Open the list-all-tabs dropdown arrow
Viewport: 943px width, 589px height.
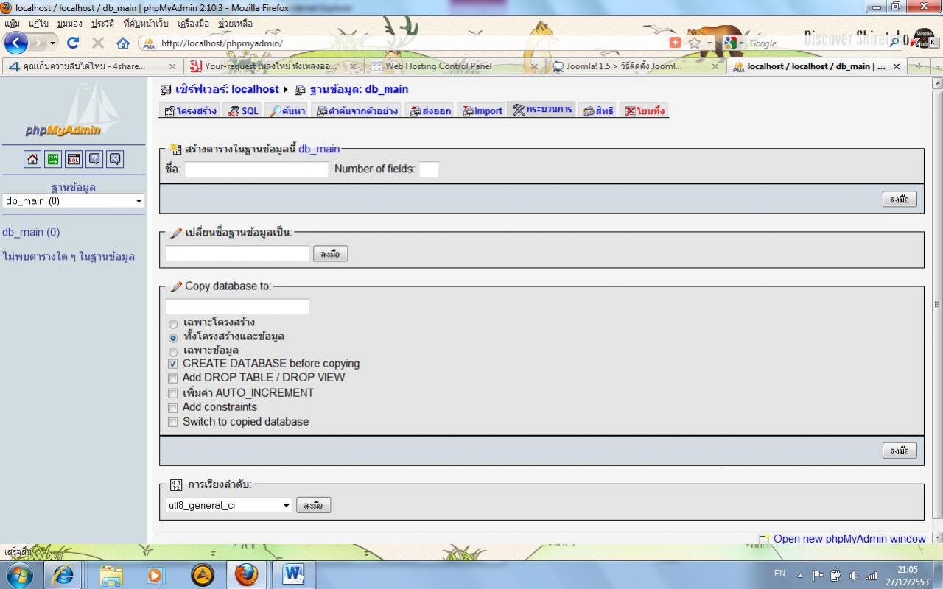(x=937, y=66)
